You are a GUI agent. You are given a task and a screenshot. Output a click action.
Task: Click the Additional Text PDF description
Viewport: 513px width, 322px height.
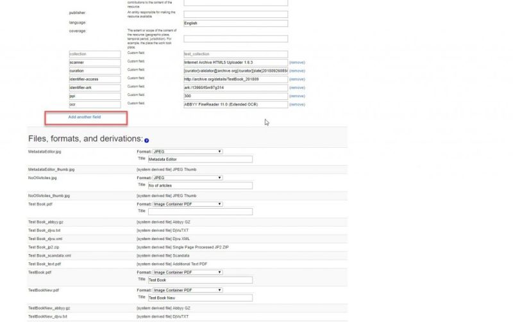190,264
